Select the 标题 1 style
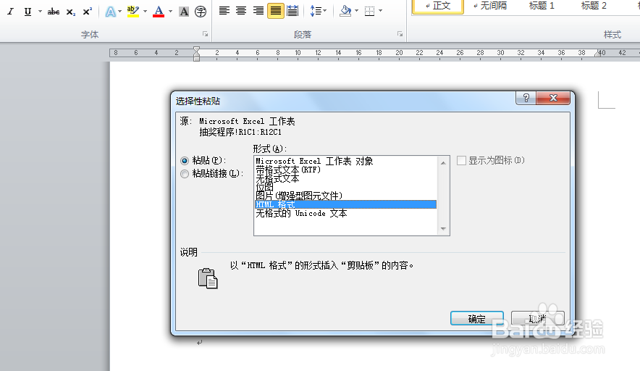Image resolution: width=640 pixels, height=371 pixels. [542, 6]
